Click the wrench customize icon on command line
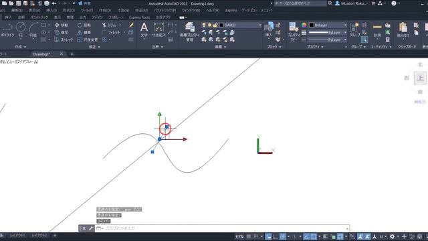The image size is (428, 241). point(91,228)
